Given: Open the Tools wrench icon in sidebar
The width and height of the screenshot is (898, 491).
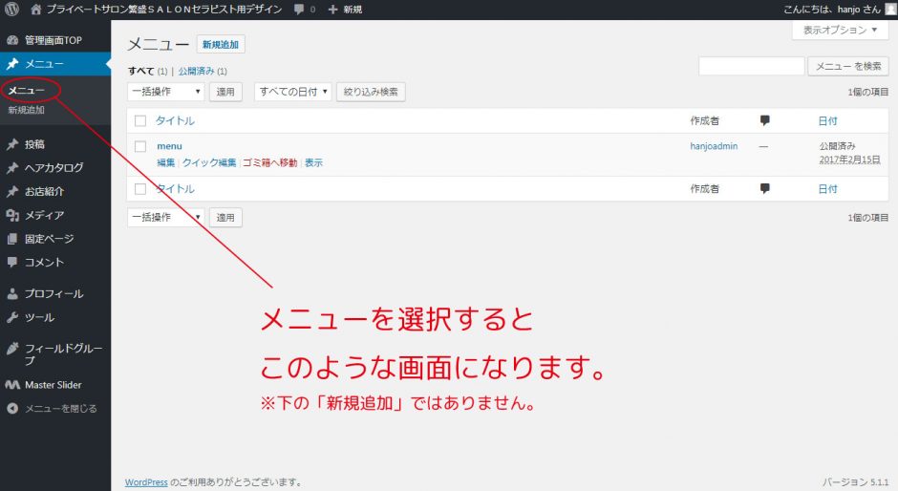Looking at the screenshot, I should [x=12, y=317].
